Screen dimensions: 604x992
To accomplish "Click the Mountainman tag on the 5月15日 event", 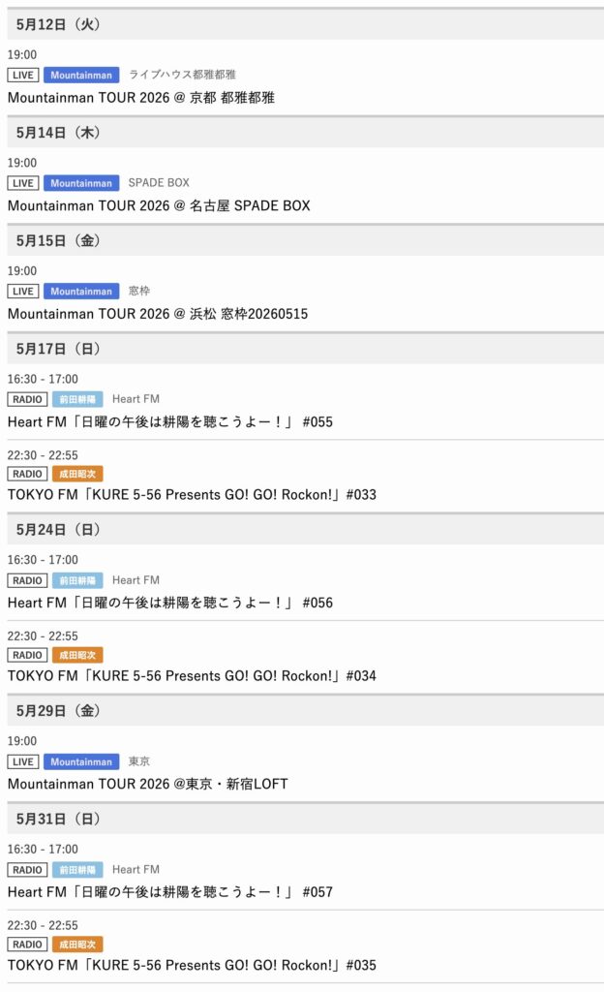I will (x=81, y=292).
